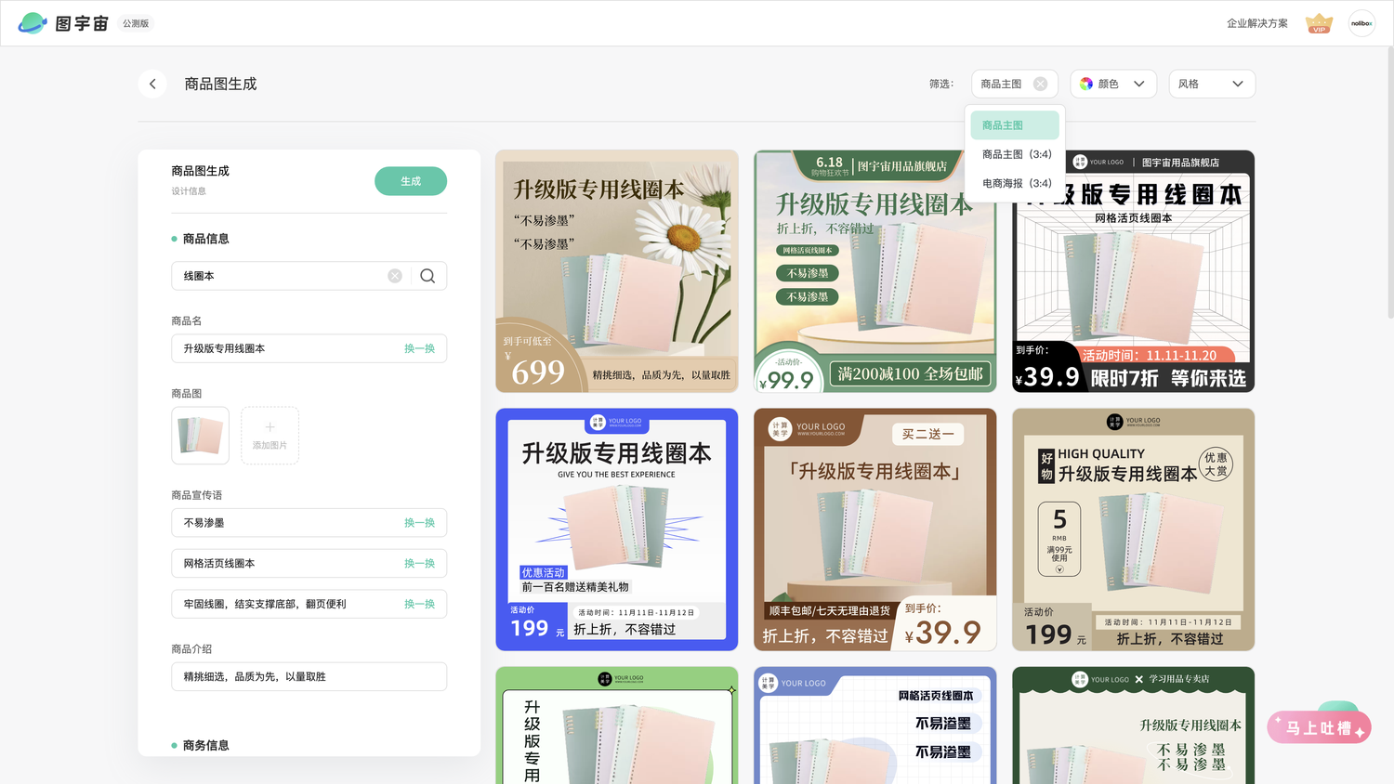Click 换一换 for 网格活页线圈本
The image size is (1394, 784).
[419, 564]
